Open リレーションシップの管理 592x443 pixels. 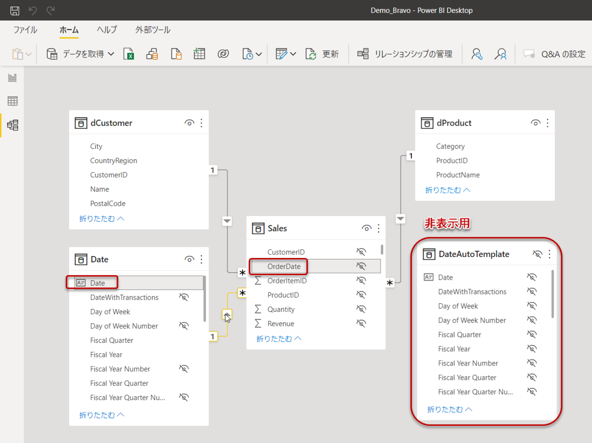point(405,54)
